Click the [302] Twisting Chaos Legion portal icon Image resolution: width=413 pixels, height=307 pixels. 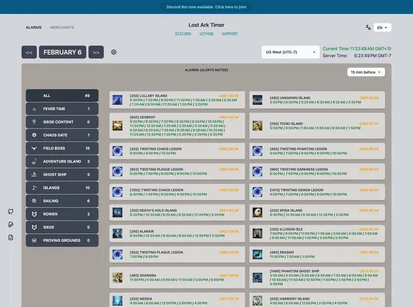(118, 151)
